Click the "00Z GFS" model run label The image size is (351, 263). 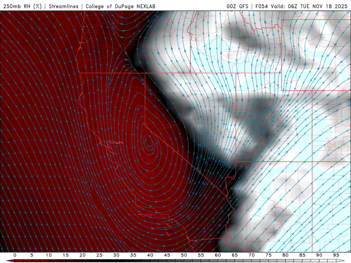tap(237, 6)
